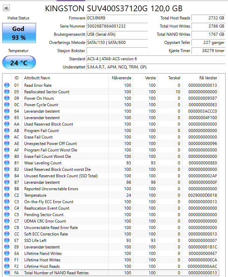228x277 pixels.
Task: Click the Overførings Metode field SATA/150 | SATA/600
Action: point(117,43)
